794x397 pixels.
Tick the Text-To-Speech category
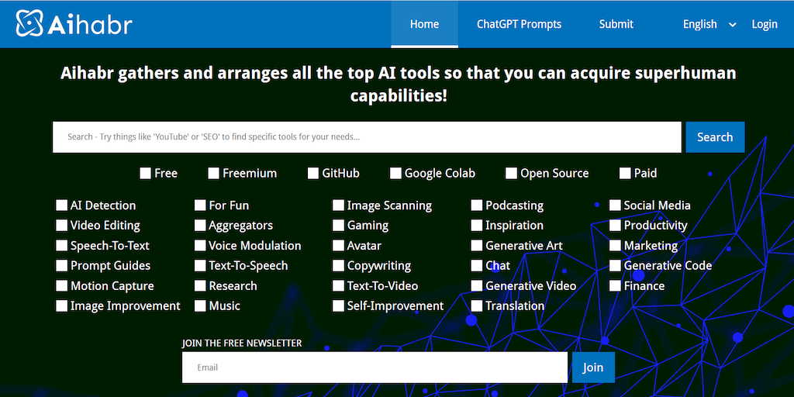click(200, 266)
